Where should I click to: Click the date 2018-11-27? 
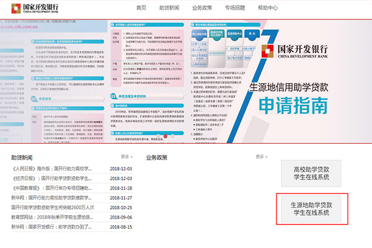tap(121, 198)
